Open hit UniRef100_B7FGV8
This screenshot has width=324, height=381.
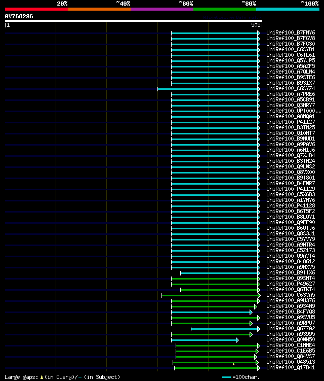point(291,38)
